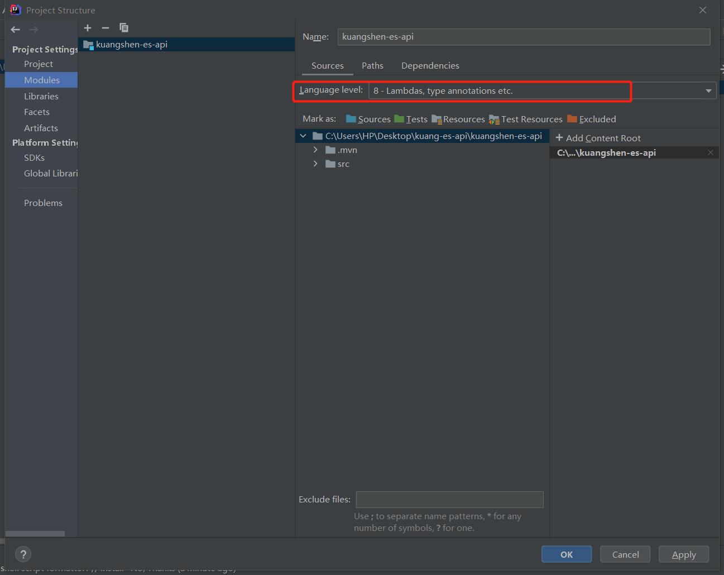Switch to the Sources tab
The image size is (724, 575).
click(x=328, y=65)
